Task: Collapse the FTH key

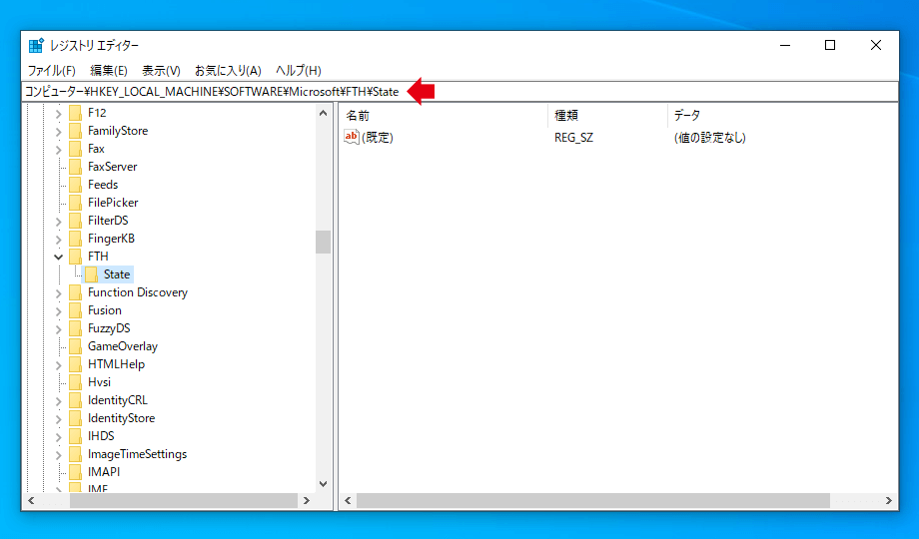Action: pos(58,257)
